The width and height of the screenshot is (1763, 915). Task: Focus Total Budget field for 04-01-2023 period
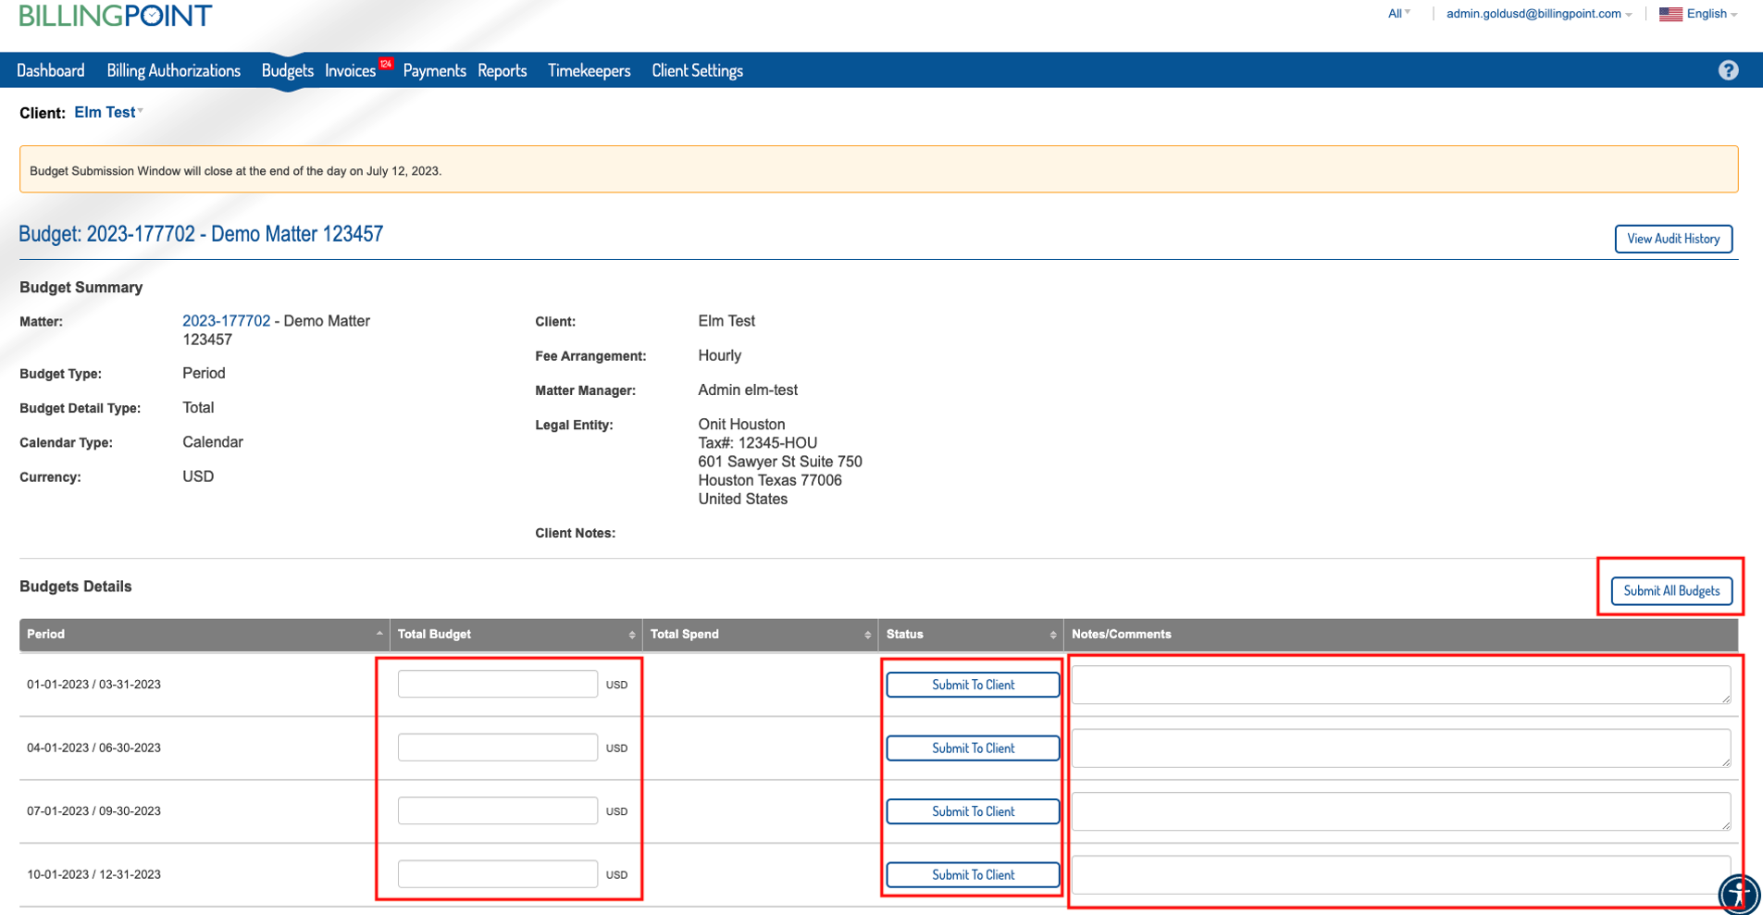tap(498, 748)
